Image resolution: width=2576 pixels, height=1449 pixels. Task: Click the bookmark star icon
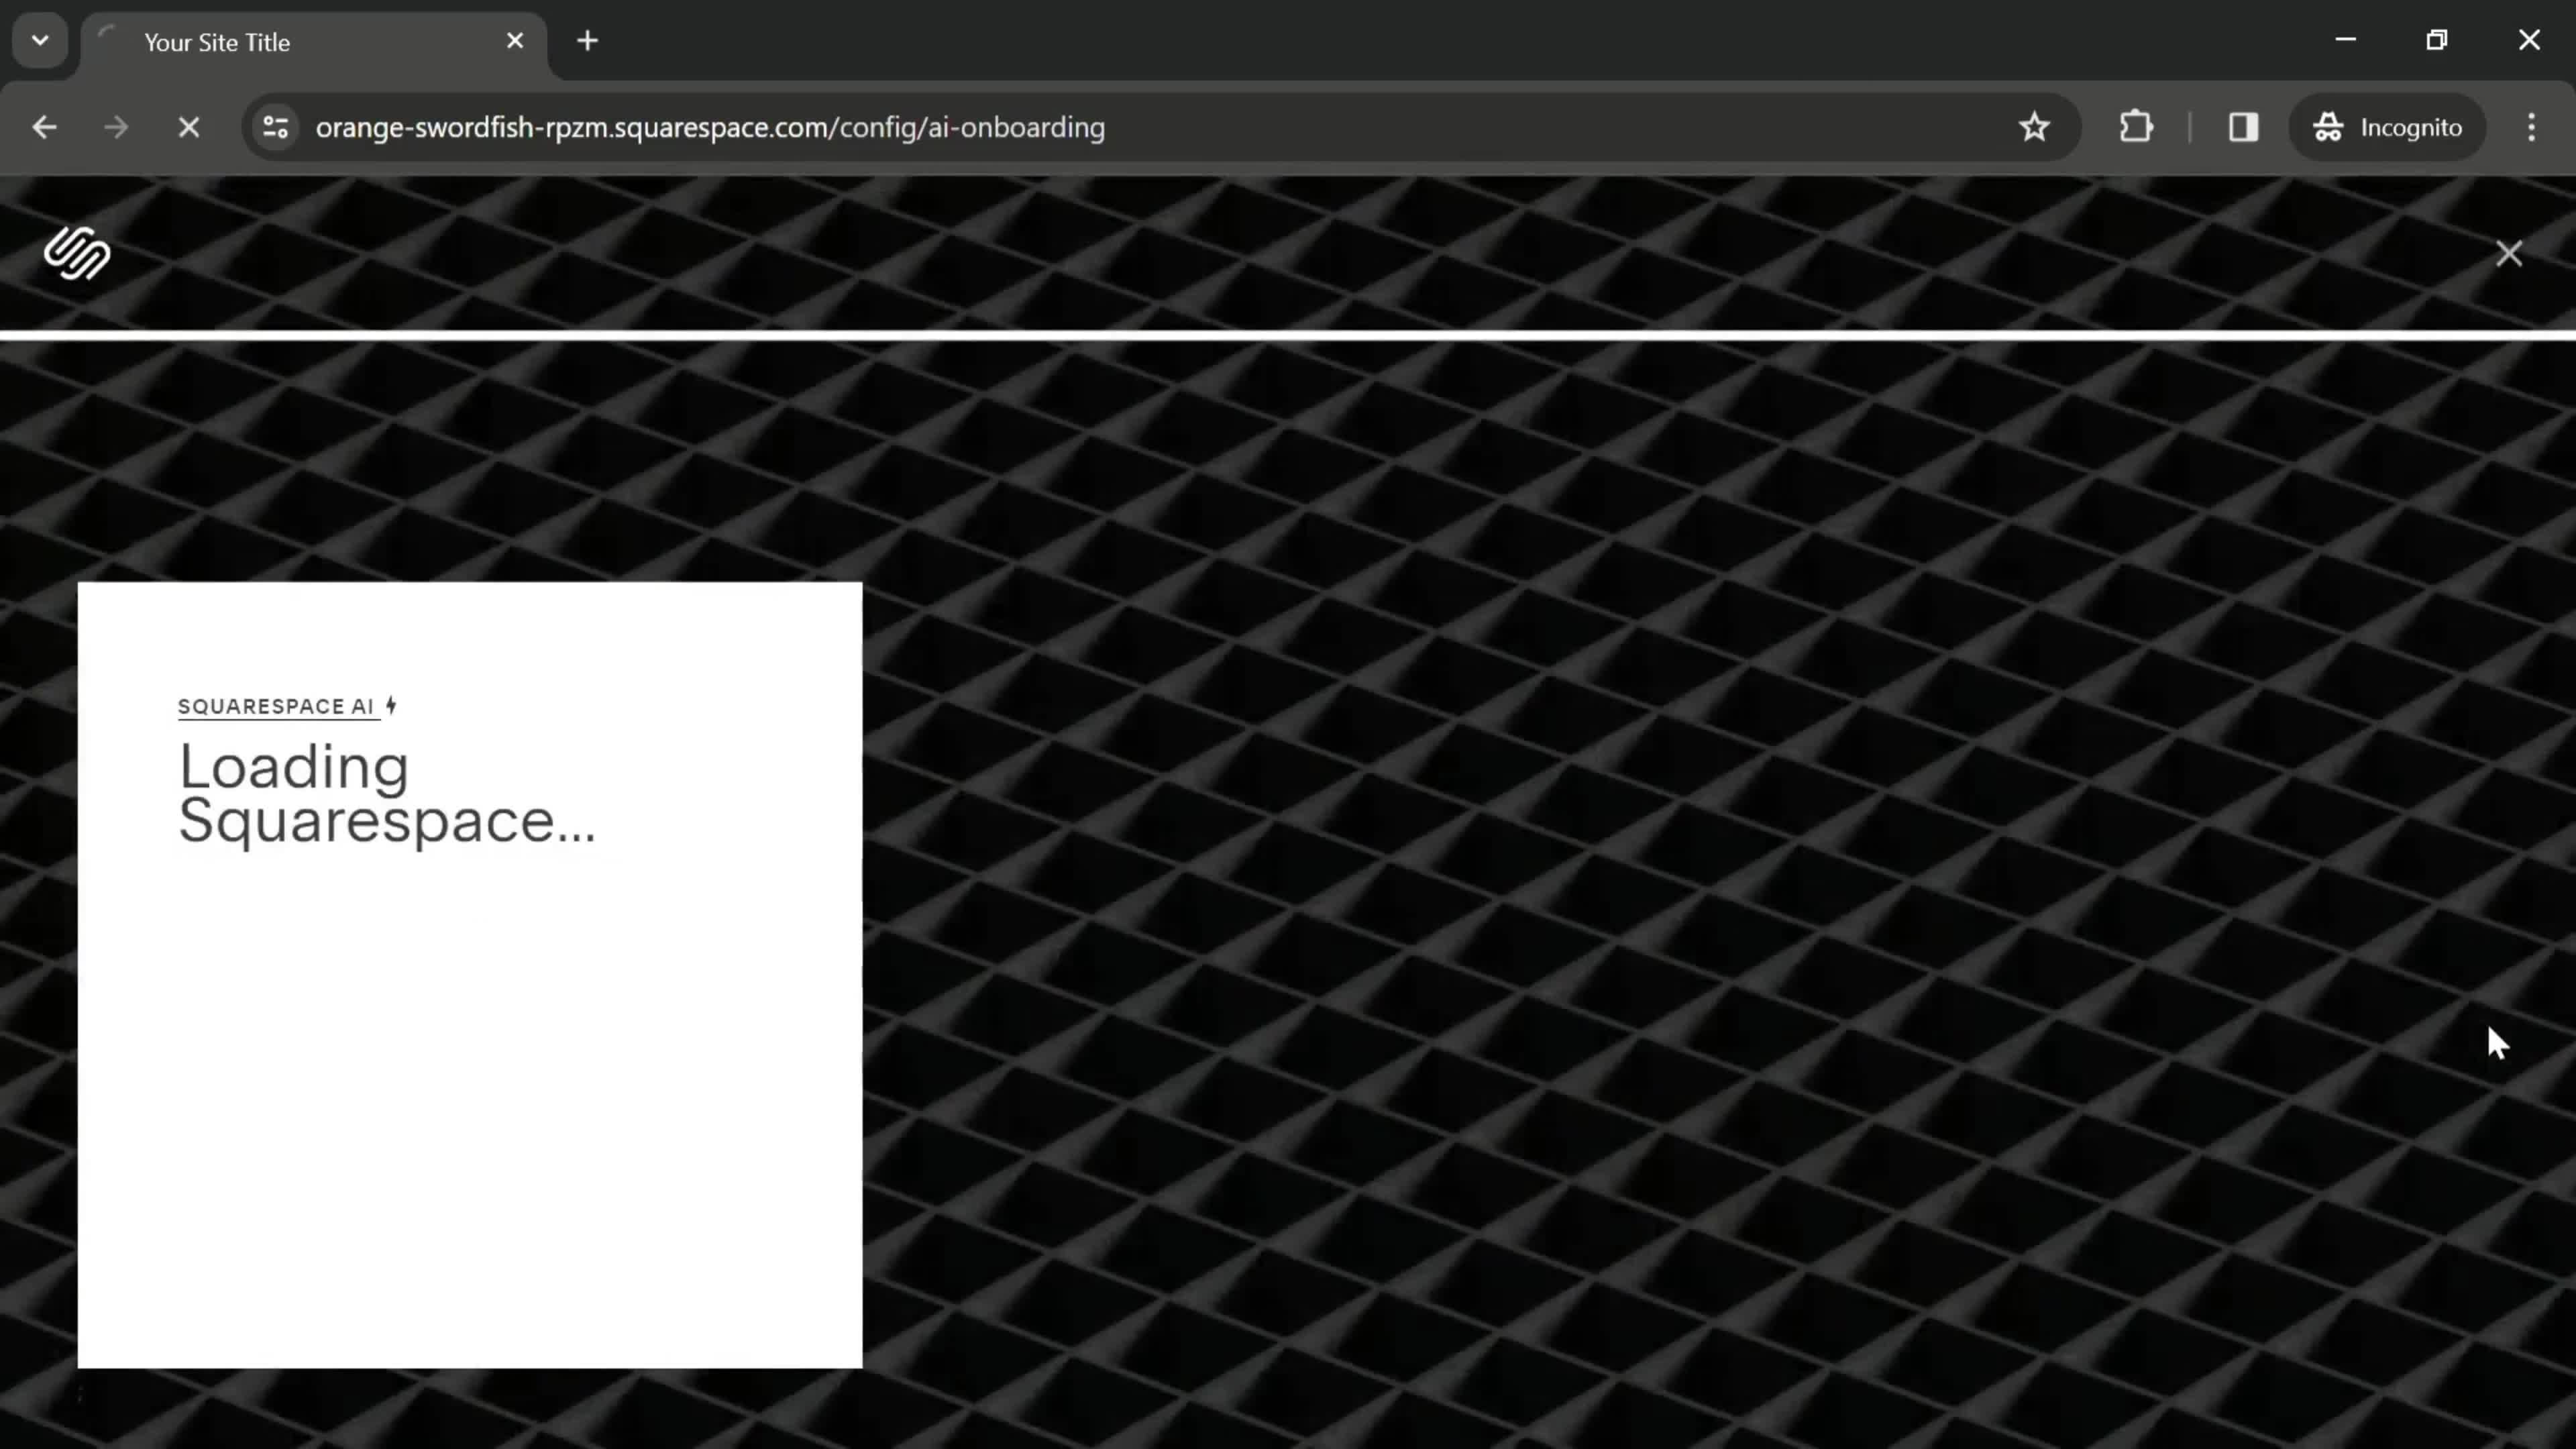2035,125
